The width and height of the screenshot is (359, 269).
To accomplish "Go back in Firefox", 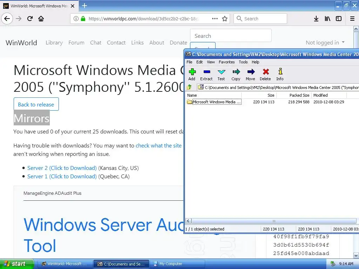I will click(x=7, y=19).
